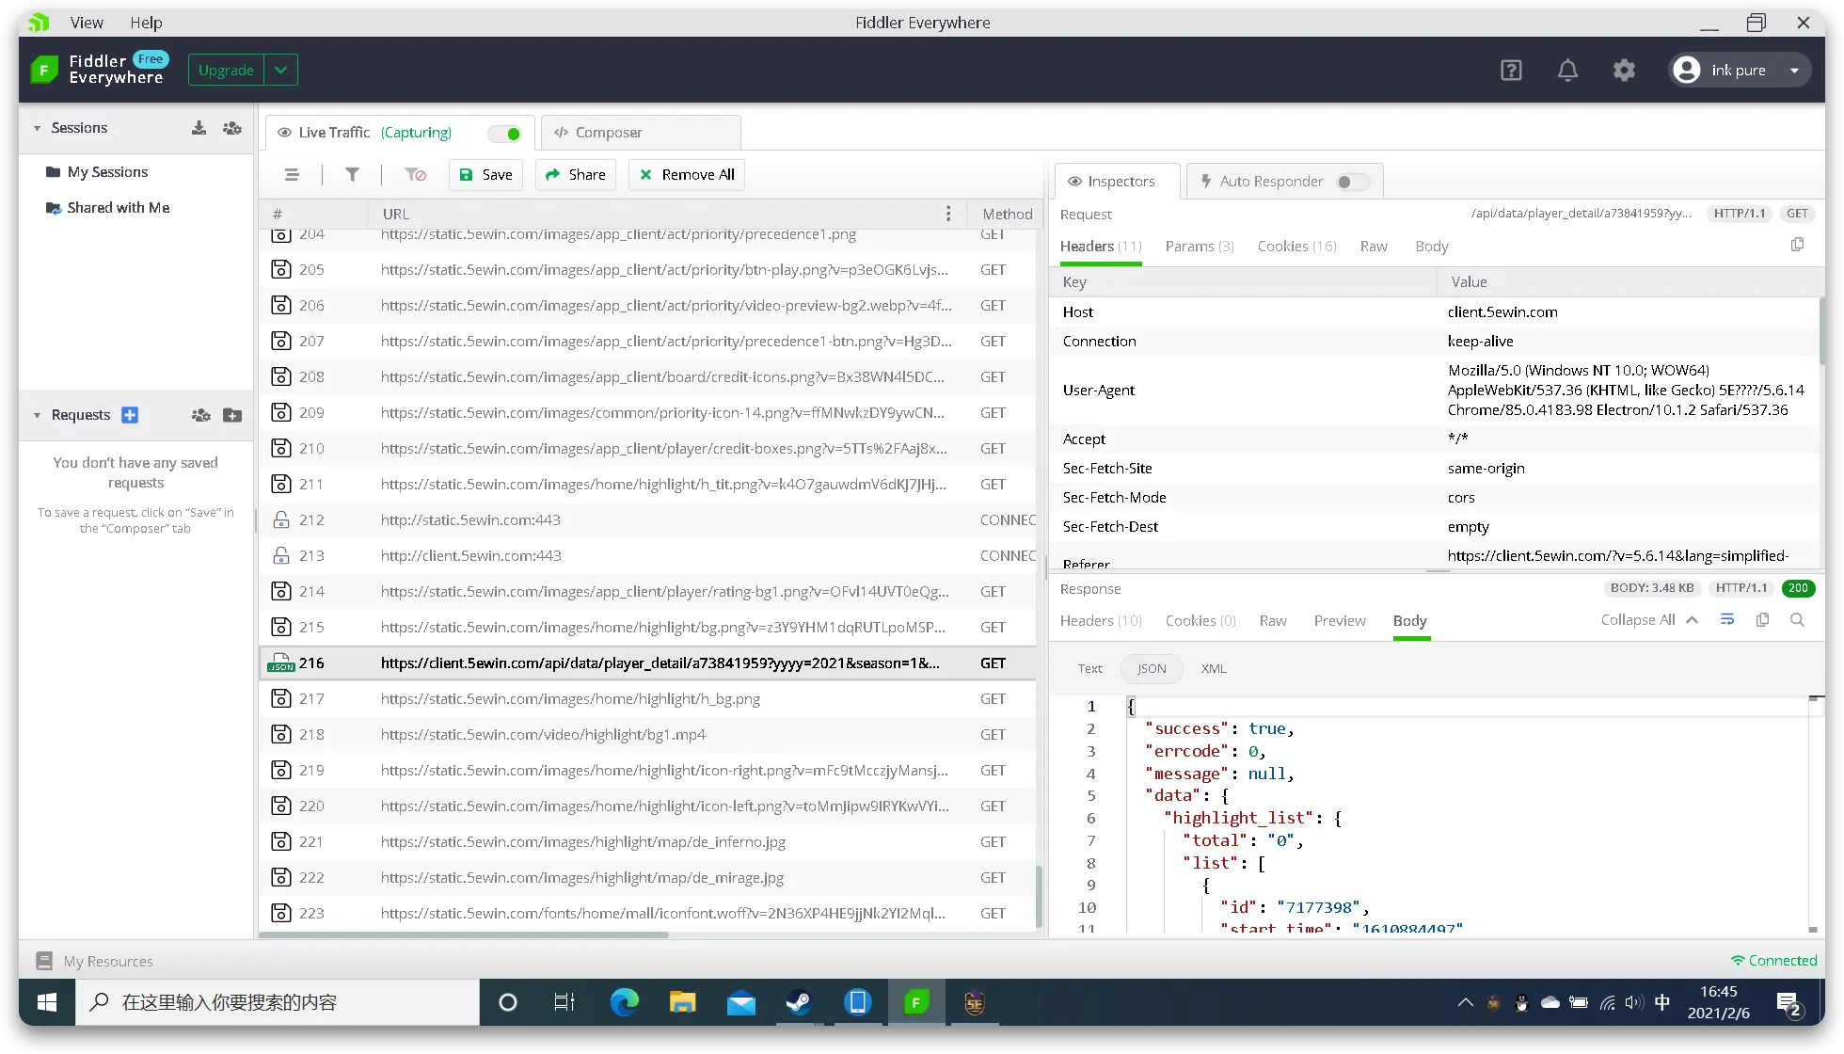Collapse all JSON nodes
This screenshot has height=1054, width=1844.
[1649, 620]
